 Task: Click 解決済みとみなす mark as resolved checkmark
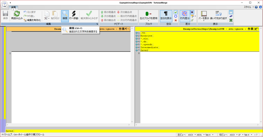[89, 15]
